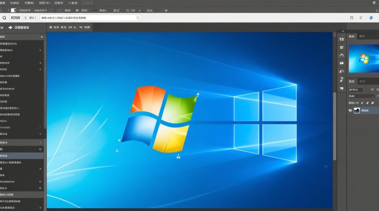Select the pen tool icon in the right toolbar

[x=341, y=79]
